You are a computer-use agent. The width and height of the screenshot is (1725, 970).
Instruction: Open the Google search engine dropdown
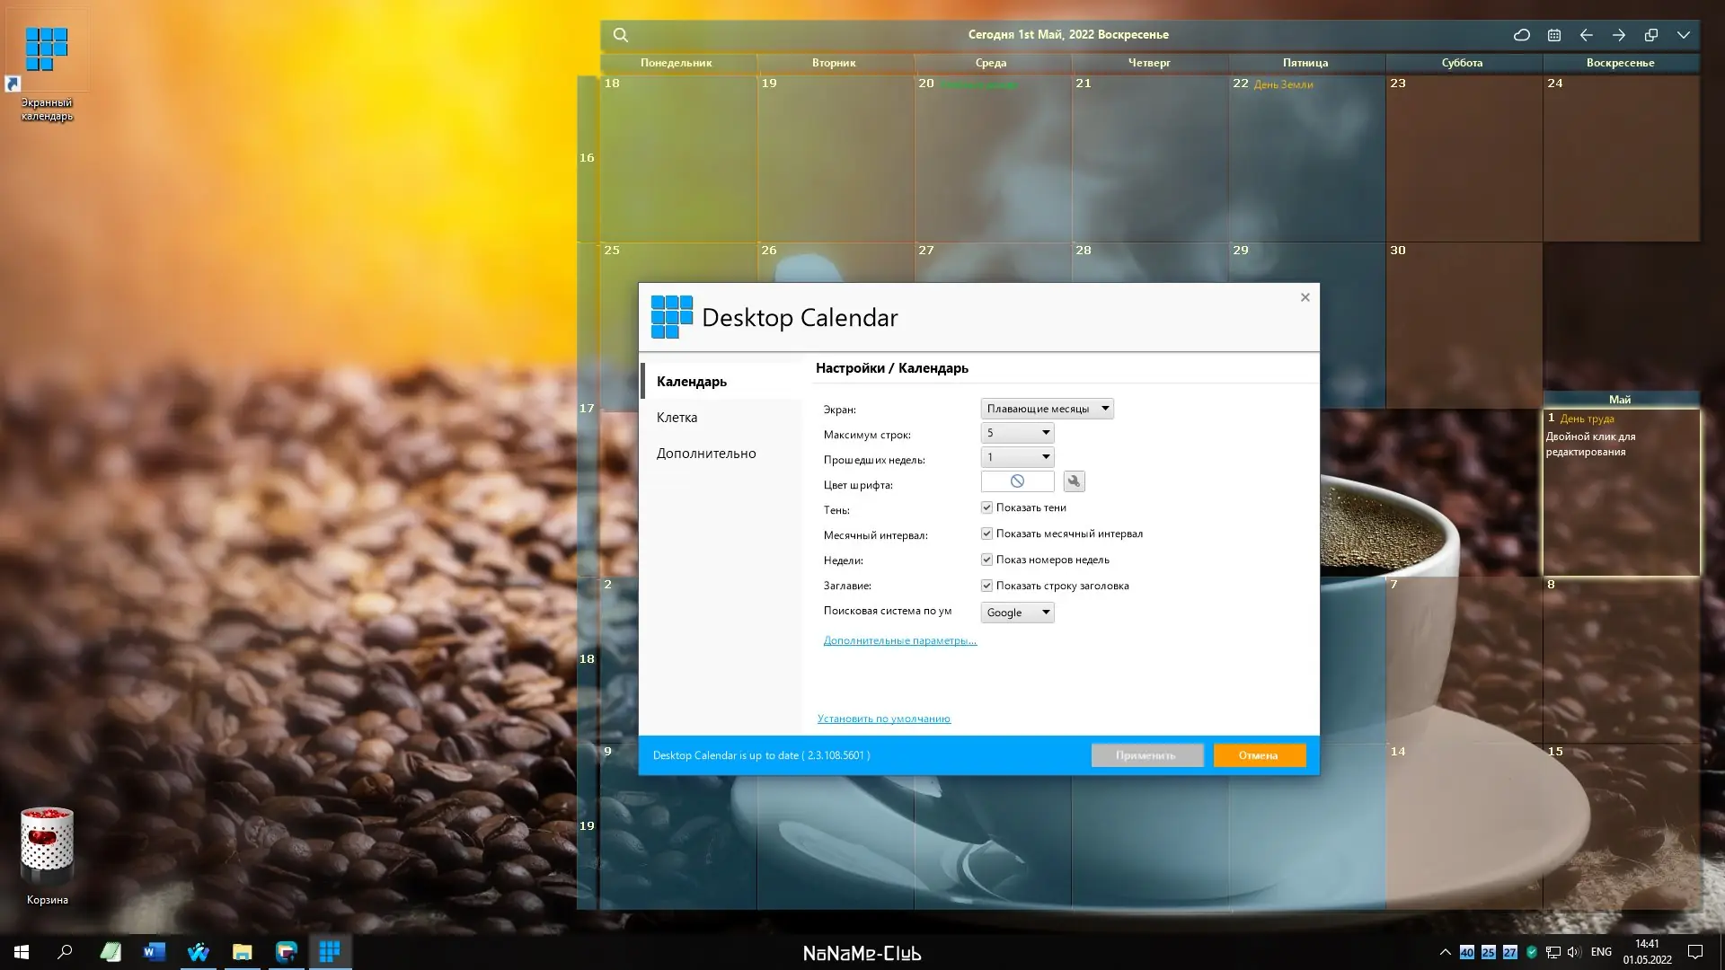1017,613
